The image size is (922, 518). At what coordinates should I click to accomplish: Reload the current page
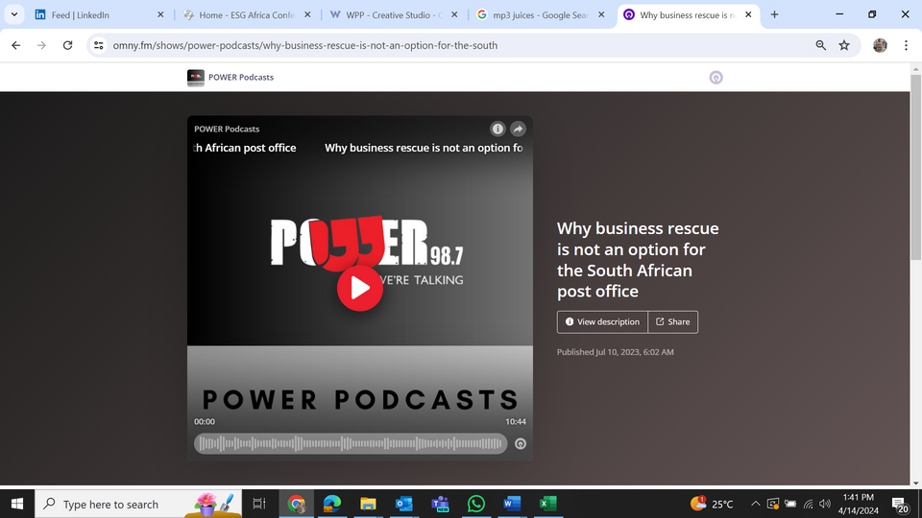67,45
